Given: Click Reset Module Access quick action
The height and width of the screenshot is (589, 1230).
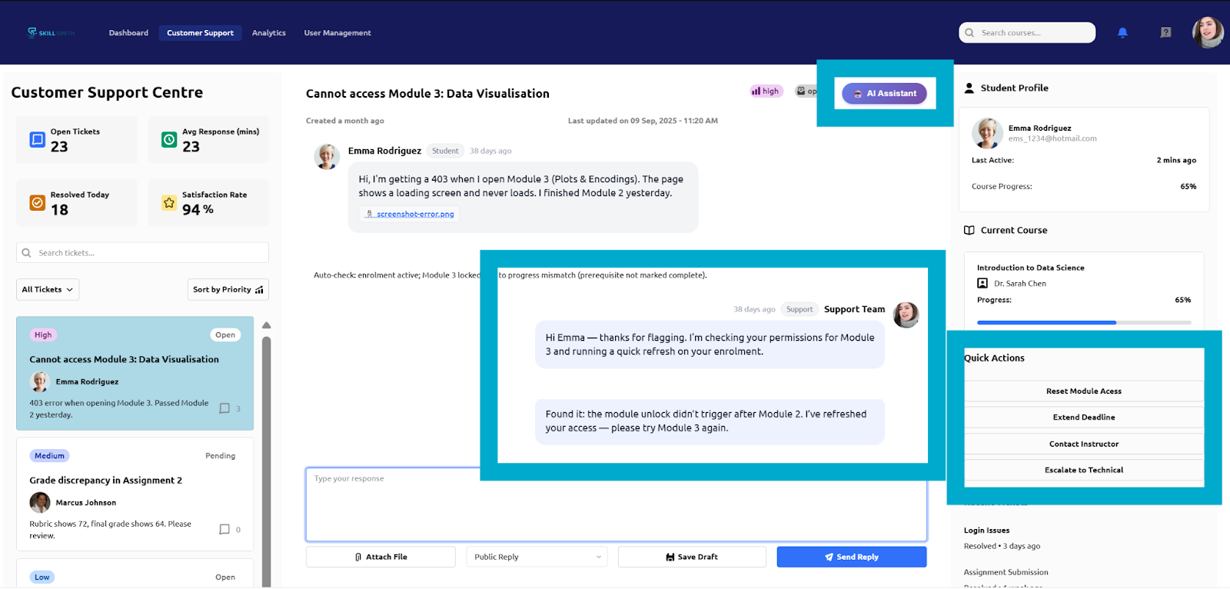Looking at the screenshot, I should click(1084, 391).
